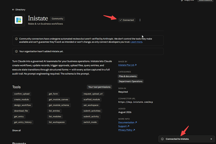Select the get_module_schema tool
This screenshot has width=216, height=144.
59,105
